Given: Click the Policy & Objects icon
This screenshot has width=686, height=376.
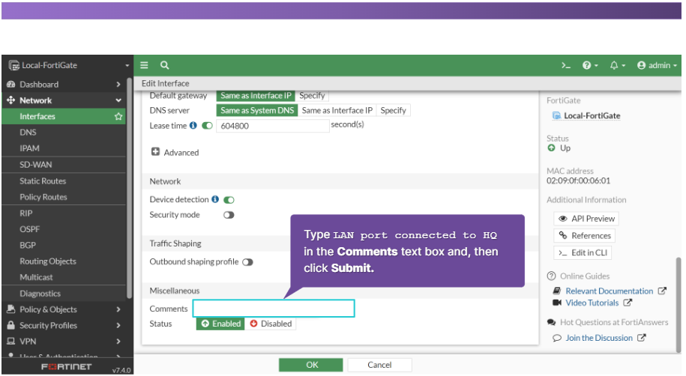Looking at the screenshot, I should [x=11, y=309].
